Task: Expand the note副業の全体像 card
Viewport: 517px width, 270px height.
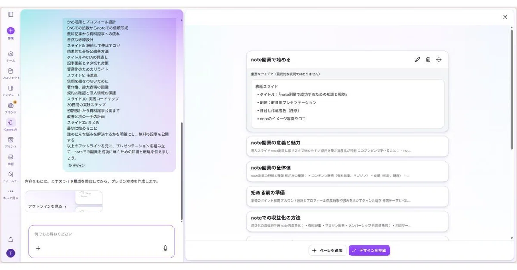Action: pyautogui.click(x=348, y=172)
